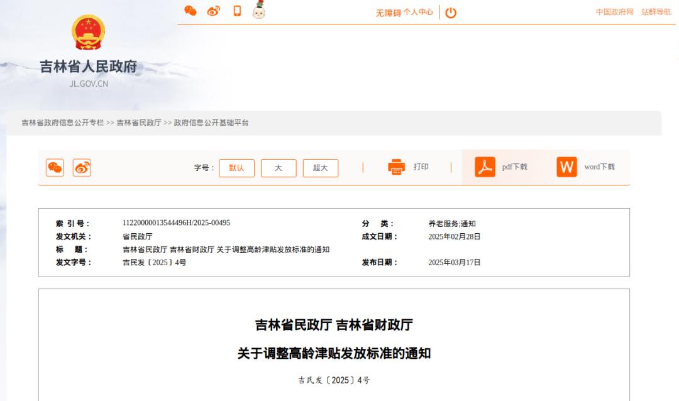
Task: Open 站群导航 site navigation
Action: (x=656, y=12)
